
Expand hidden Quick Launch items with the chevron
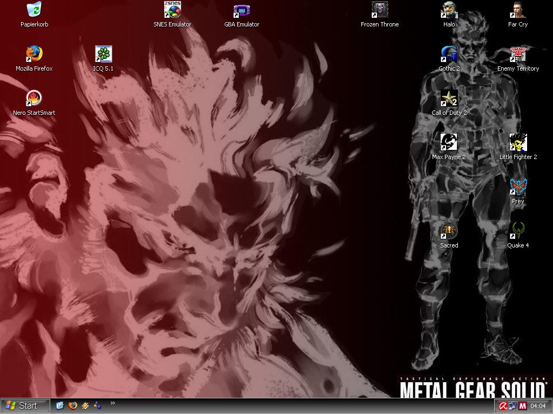(x=113, y=403)
